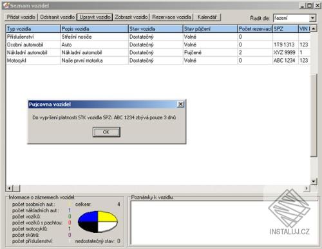Click SPZ cell 1T9 1313
The width and height of the screenshot is (322, 249).
285,45
